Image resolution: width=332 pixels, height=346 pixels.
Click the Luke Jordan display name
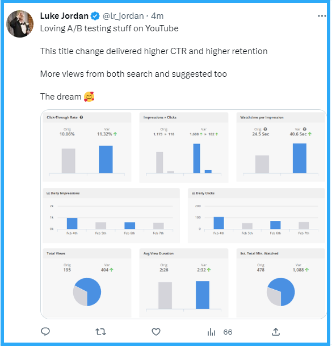pyautogui.click(x=64, y=16)
